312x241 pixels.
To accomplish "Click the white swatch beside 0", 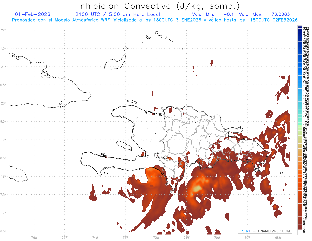I will tap(300, 232).
